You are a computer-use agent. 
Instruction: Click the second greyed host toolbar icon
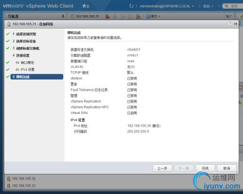click(115, 16)
